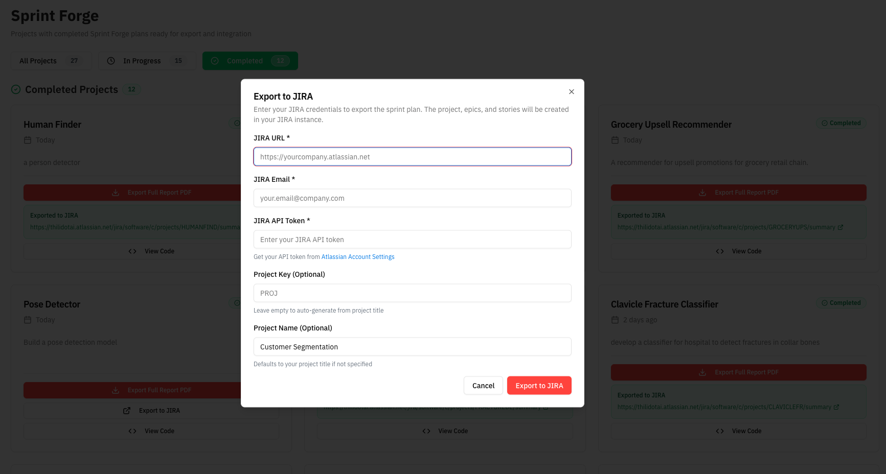Click the JIRA URL input field
The image size is (886, 474).
(412, 156)
